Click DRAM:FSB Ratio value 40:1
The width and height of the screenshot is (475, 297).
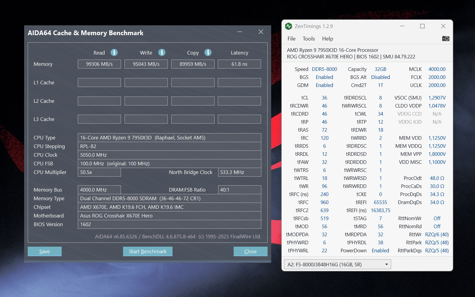click(x=240, y=190)
